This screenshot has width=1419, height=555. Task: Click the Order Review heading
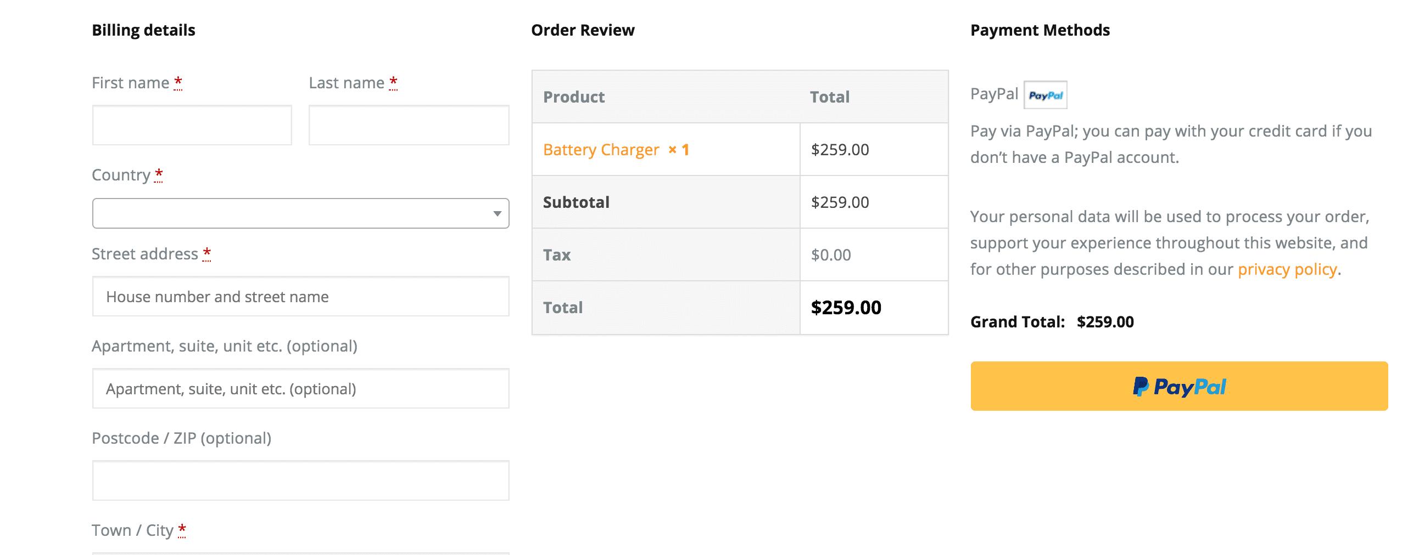(582, 30)
